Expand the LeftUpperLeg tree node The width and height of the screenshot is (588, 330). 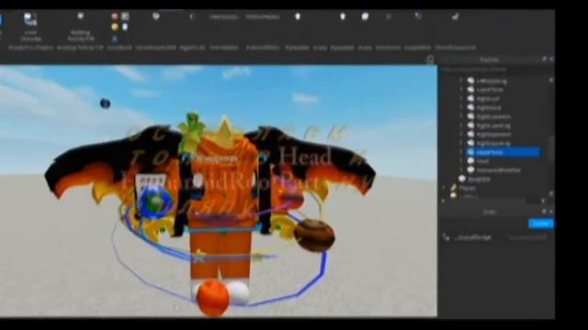pos(461,81)
